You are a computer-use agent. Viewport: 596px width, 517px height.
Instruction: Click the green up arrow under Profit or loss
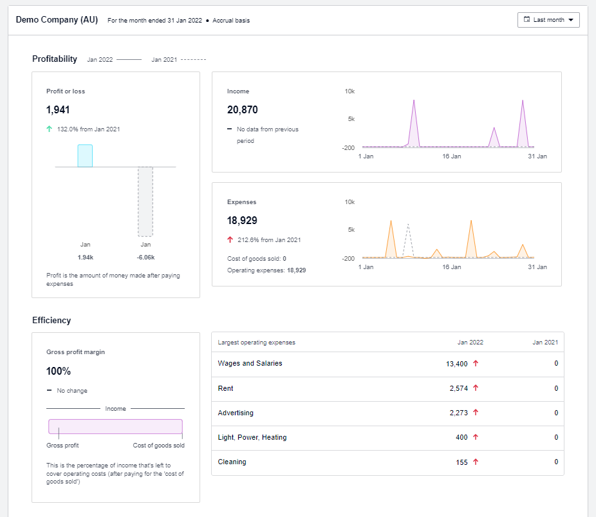coord(49,129)
